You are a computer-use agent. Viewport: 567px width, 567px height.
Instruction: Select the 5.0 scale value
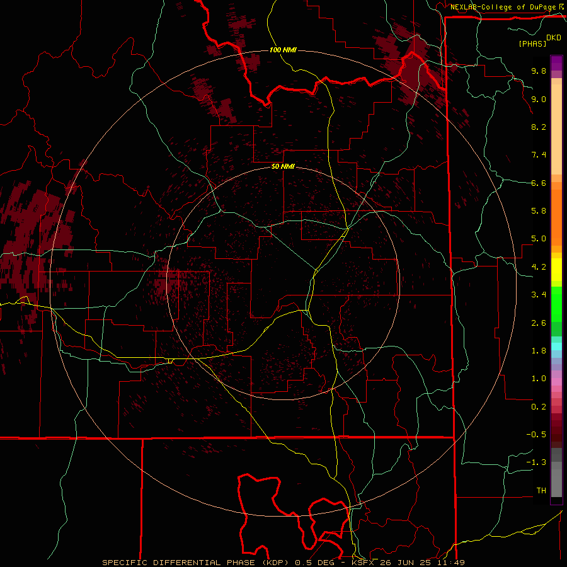click(539, 239)
